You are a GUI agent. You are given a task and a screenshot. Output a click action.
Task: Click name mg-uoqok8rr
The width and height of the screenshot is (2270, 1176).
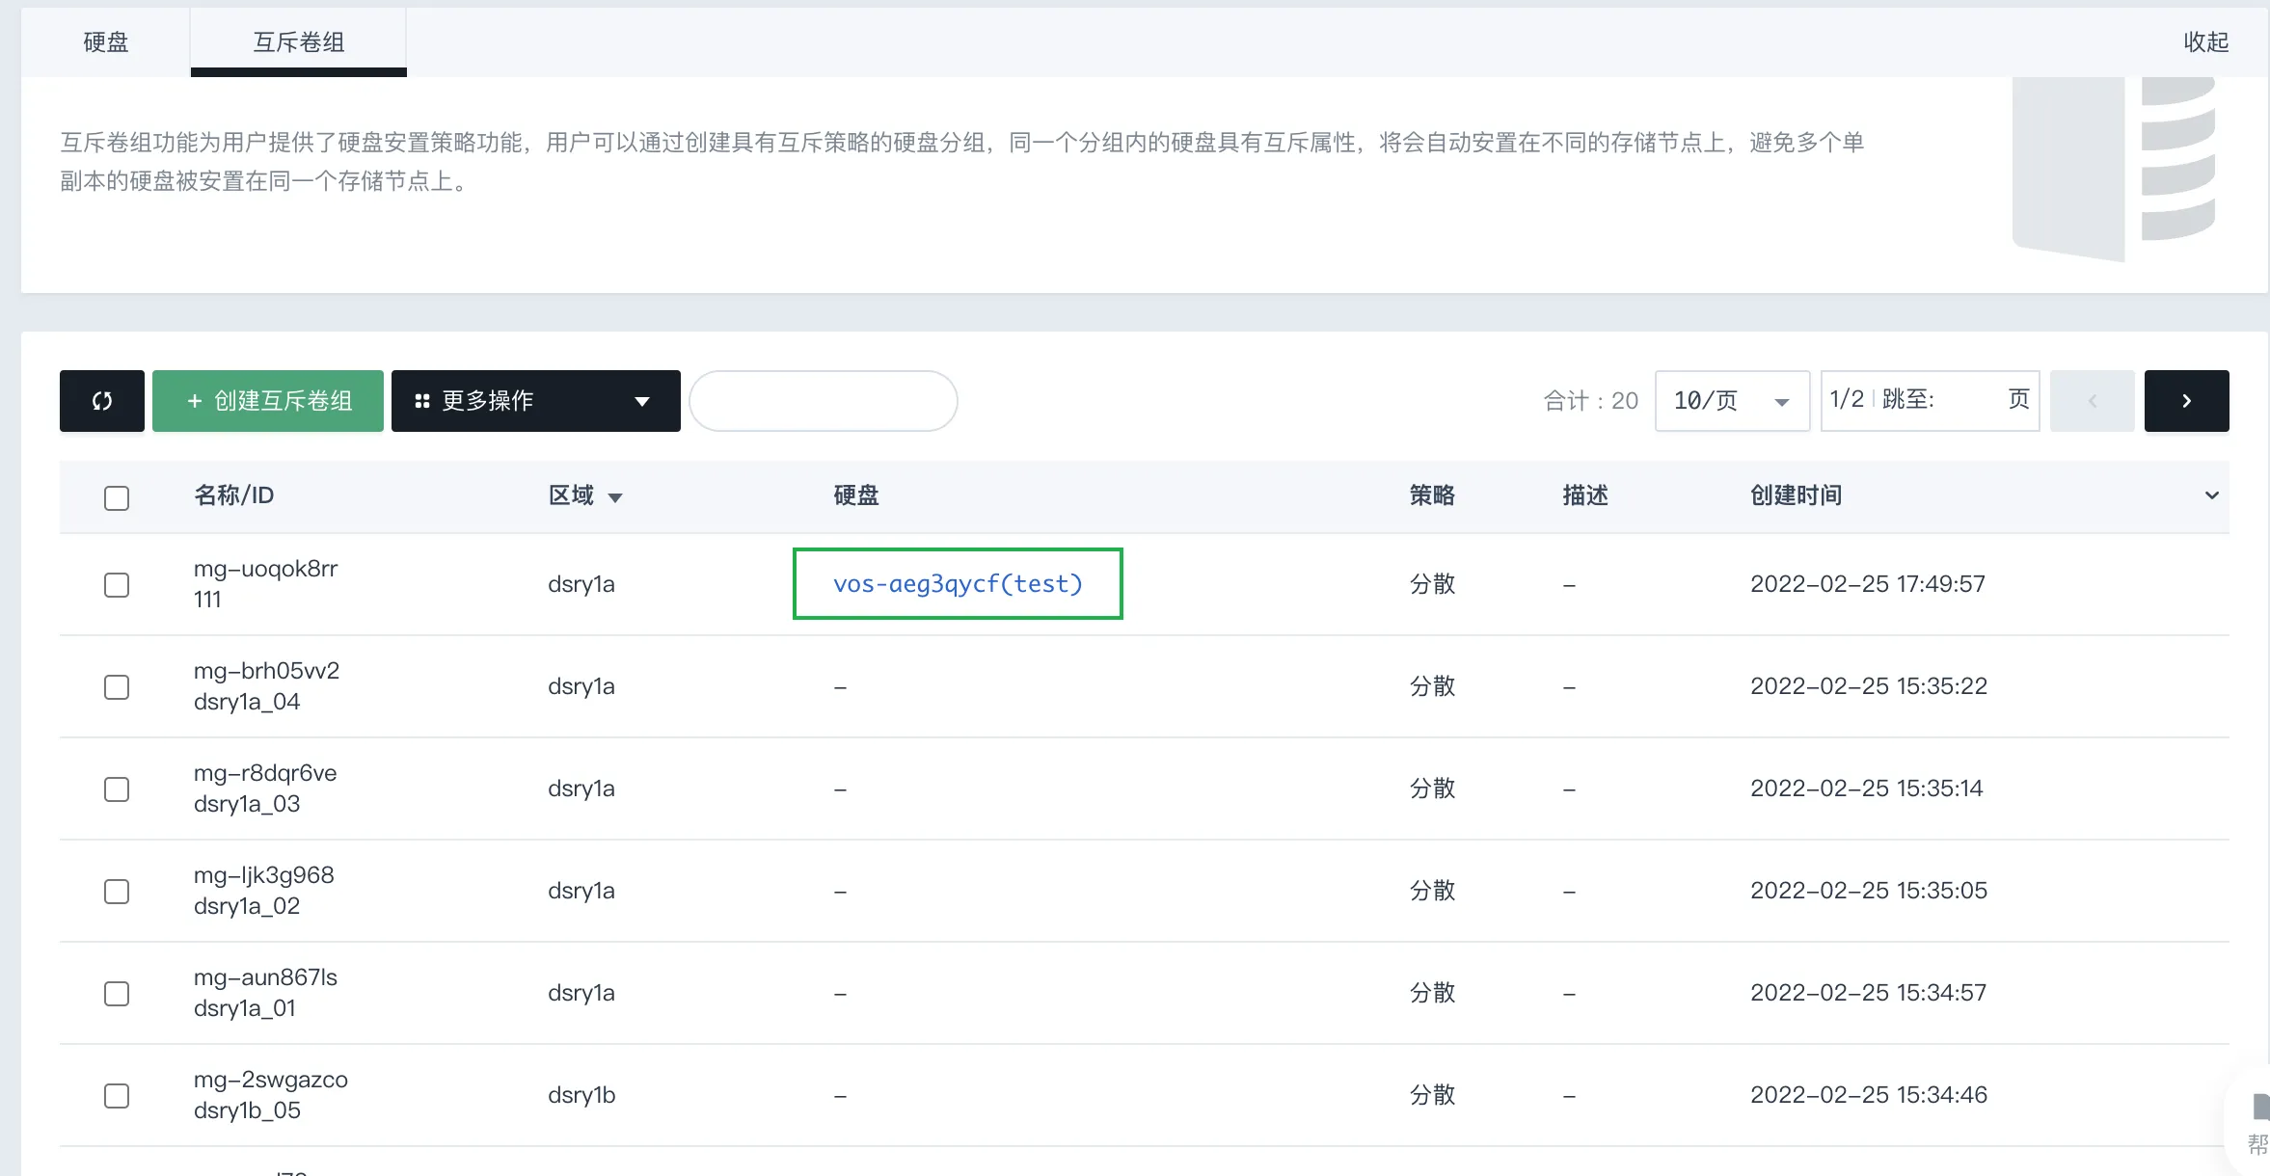pyautogui.click(x=265, y=569)
